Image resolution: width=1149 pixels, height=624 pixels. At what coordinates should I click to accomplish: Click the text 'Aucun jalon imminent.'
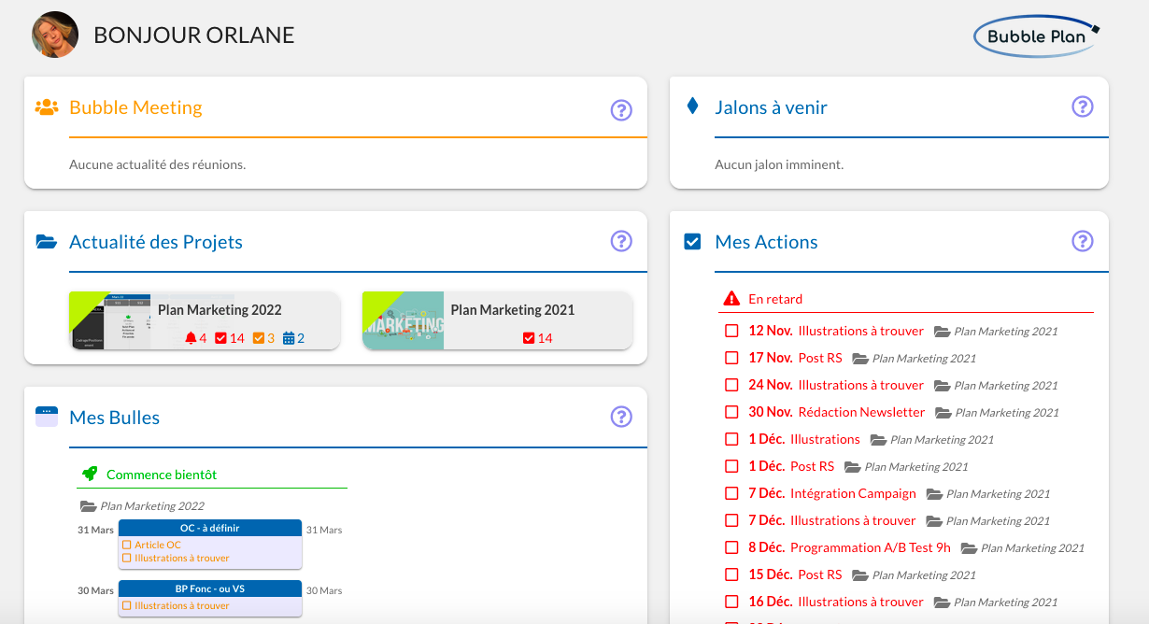tap(779, 164)
